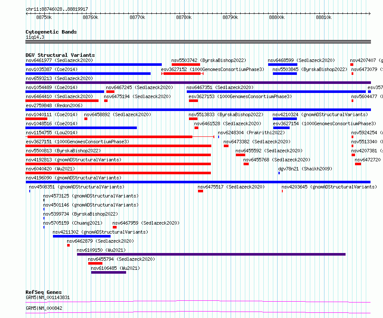Screen dimensions: 383x318
Task: Click esv3627151 (1000GenomesConsortiumPhase3) label
Action: (77, 142)
